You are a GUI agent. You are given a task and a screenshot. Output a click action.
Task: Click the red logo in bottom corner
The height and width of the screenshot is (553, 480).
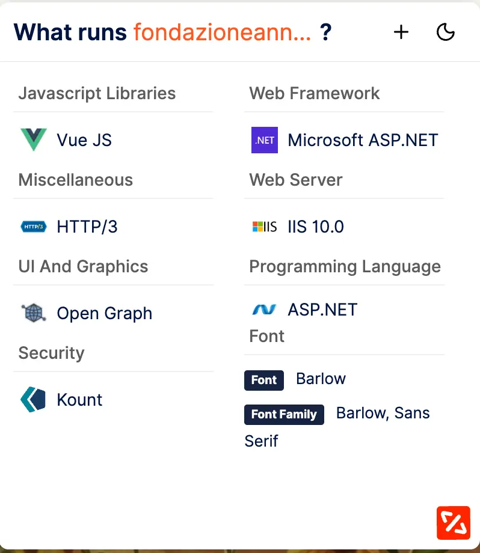453,522
